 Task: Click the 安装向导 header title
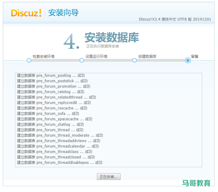pos(64,13)
